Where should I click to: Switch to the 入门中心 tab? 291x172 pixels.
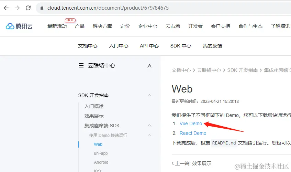[119, 46]
